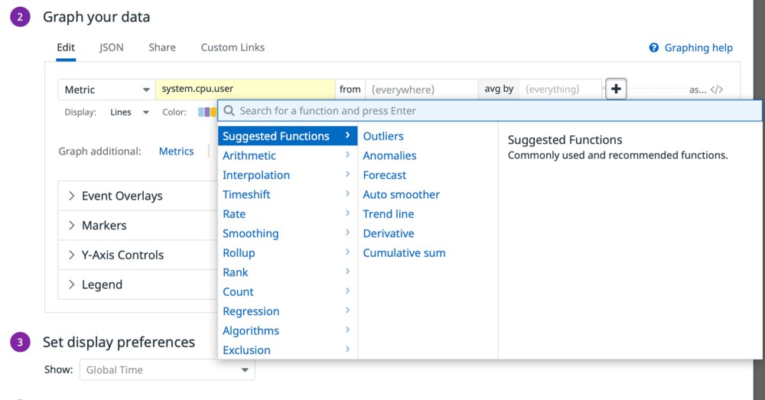Image resolution: width=765 pixels, height=400 pixels.
Task: Switch to the Custom Links tab
Action: pyautogui.click(x=233, y=47)
